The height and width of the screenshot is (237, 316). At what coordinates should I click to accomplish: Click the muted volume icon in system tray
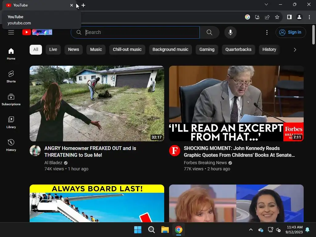pos(278,230)
